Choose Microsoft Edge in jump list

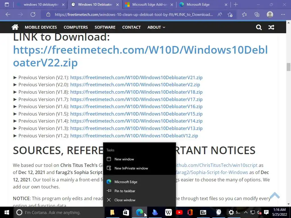[139, 182]
